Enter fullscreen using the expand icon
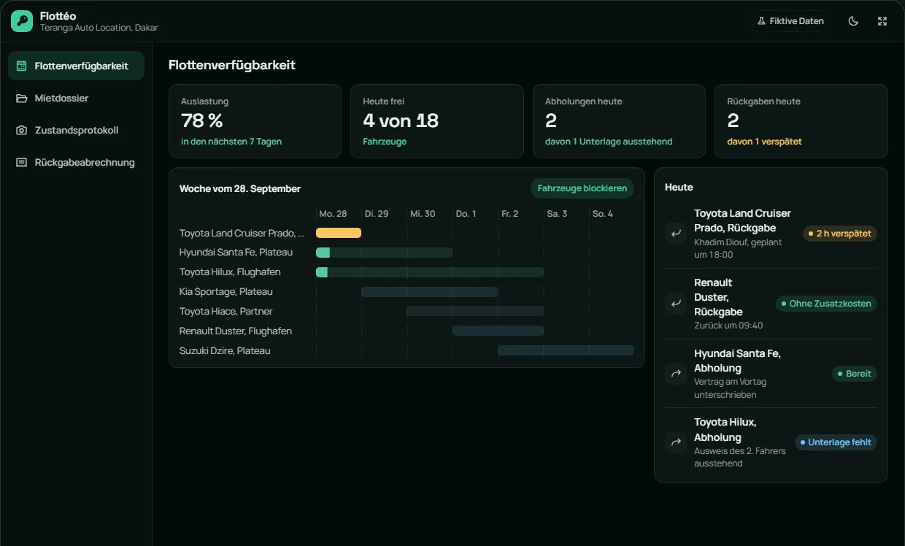The height and width of the screenshot is (546, 905). coord(882,21)
